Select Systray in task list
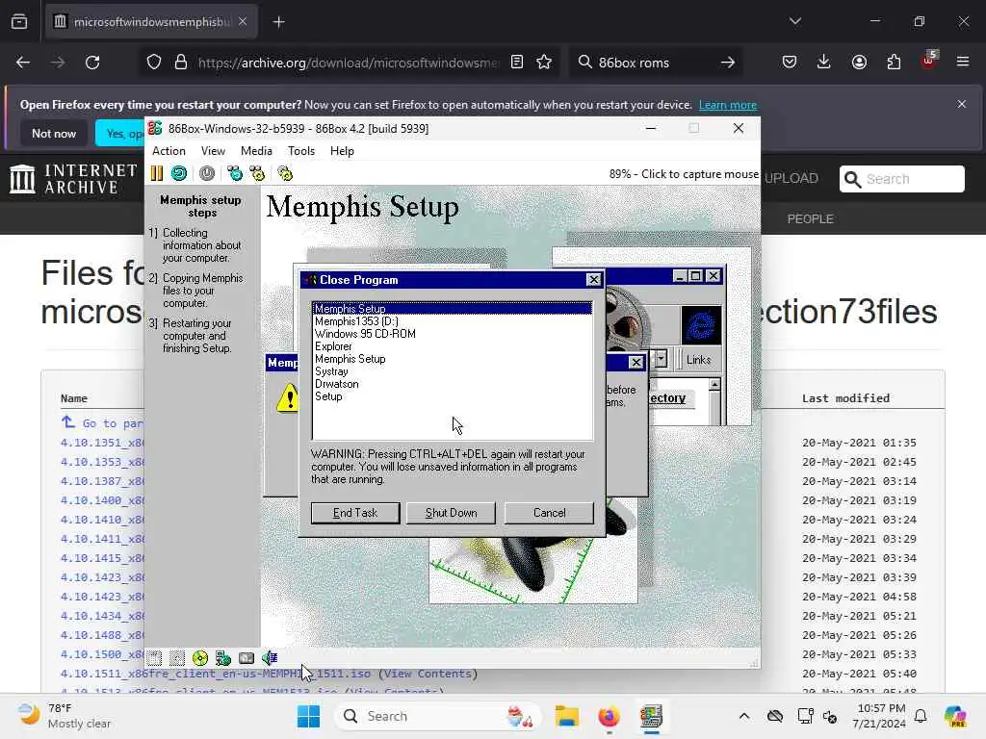The width and height of the screenshot is (986, 739). pyautogui.click(x=331, y=371)
